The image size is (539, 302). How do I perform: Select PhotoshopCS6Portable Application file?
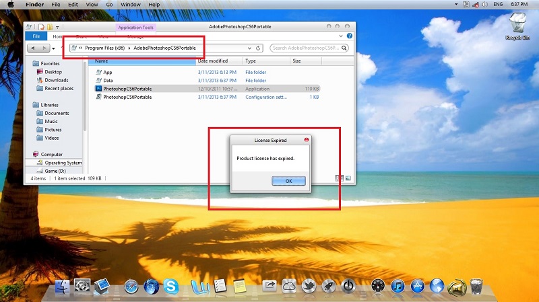(x=208, y=89)
